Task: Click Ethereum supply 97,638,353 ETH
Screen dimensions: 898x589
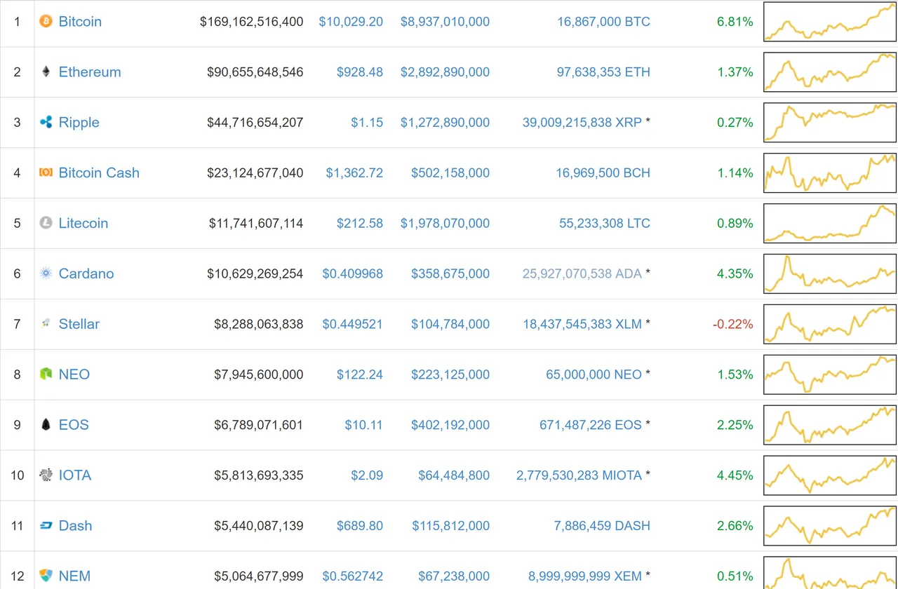Action: coord(603,72)
